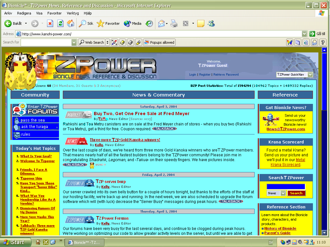Viewport: 330px width, 247px height.
Task: Open the Web Search options dropdown arrow
Action: tap(108, 42)
